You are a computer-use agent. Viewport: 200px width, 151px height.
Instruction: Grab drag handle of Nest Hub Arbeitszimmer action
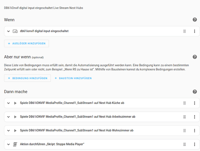[185, 117]
